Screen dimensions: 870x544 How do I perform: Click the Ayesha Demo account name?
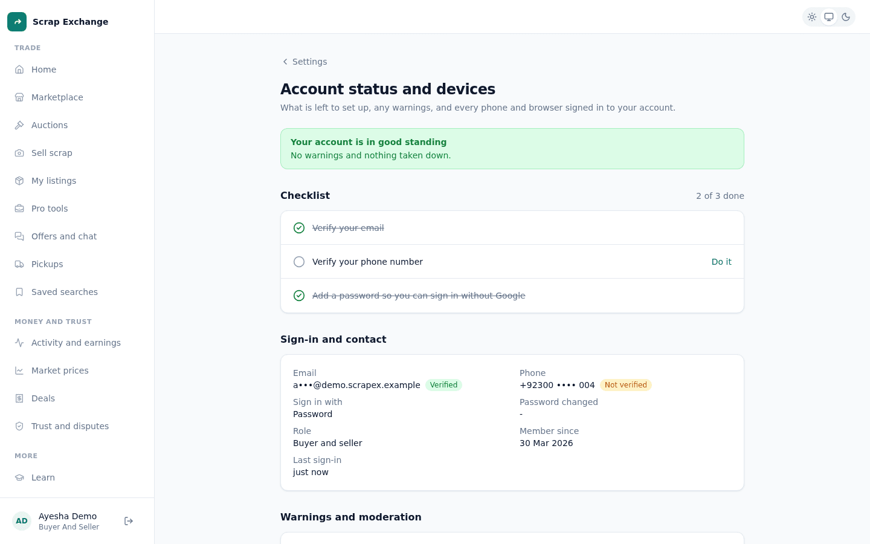point(68,516)
